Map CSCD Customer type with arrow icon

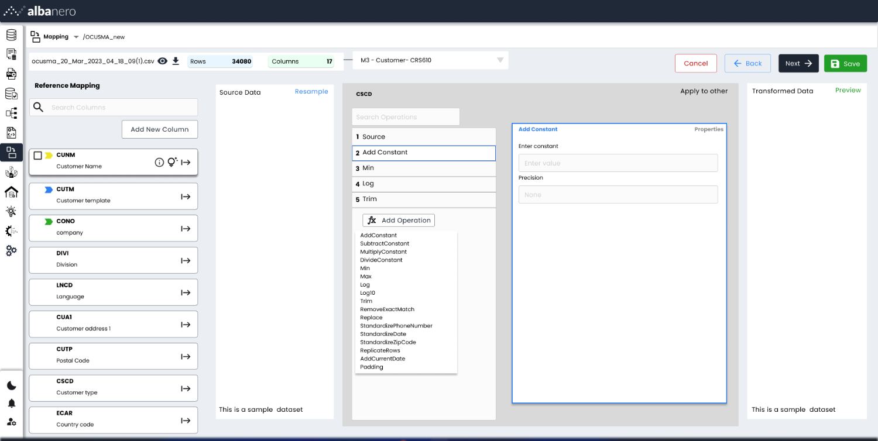point(186,388)
